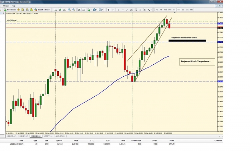Viewport: 250px width, 151px height.
Task: Select the Equidistant Channel tool
Action: (131, 10)
